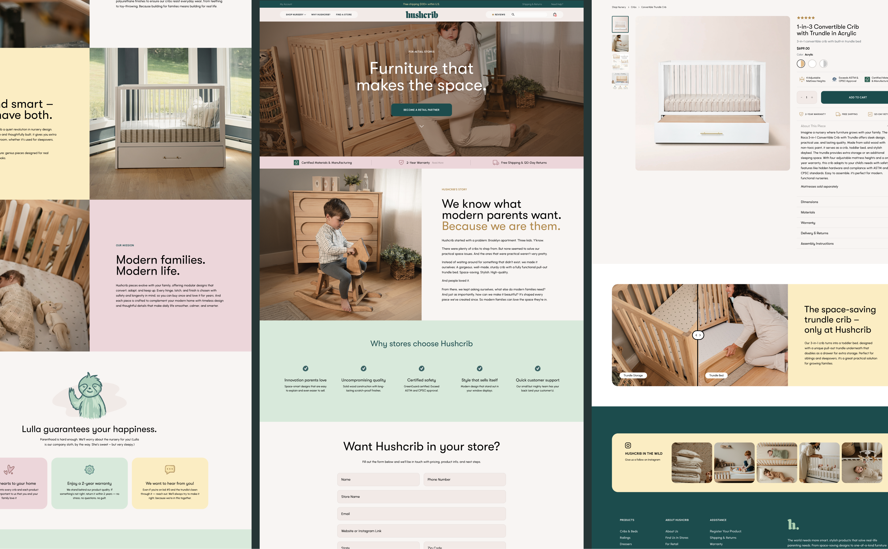The image size is (888, 549).
Task: Click the Instagram icon in Hushcrib in the Wild
Action: 627,445
